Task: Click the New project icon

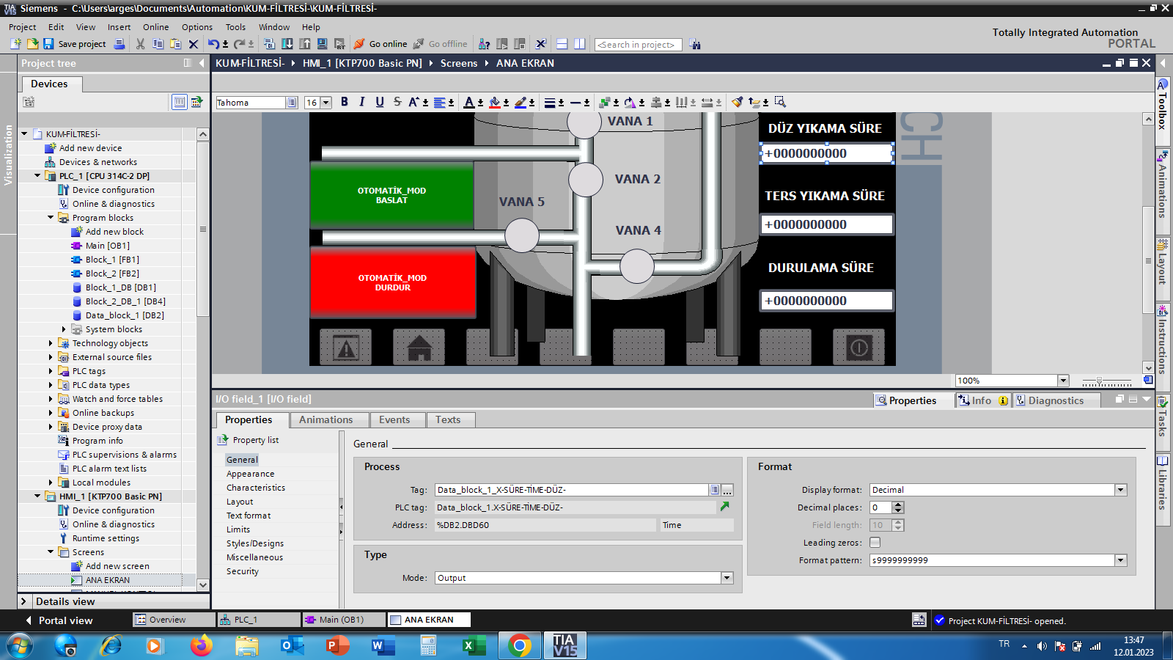Action: 15,44
